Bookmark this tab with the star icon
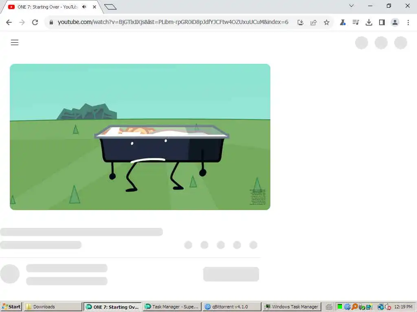The width and height of the screenshot is (417, 312). pyautogui.click(x=327, y=23)
